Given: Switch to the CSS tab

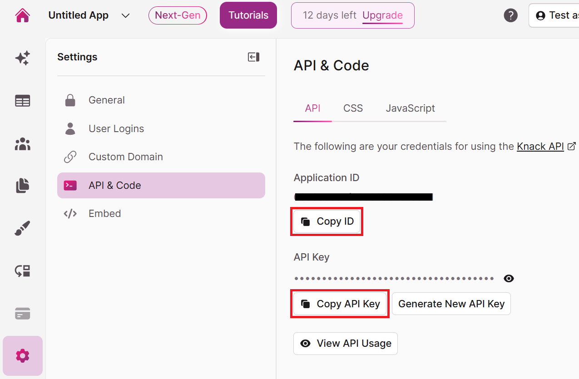Looking at the screenshot, I should click(x=353, y=108).
